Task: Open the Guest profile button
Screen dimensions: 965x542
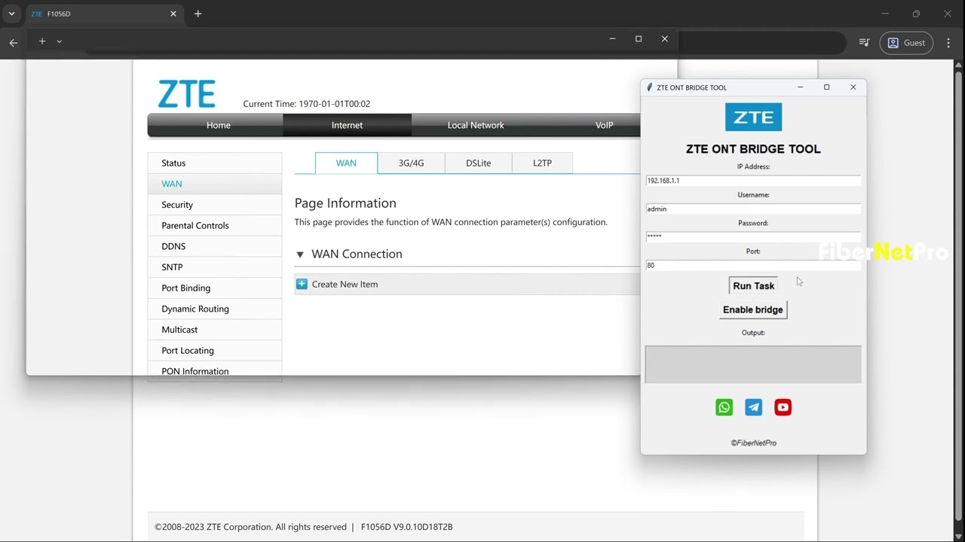Action: click(x=906, y=43)
